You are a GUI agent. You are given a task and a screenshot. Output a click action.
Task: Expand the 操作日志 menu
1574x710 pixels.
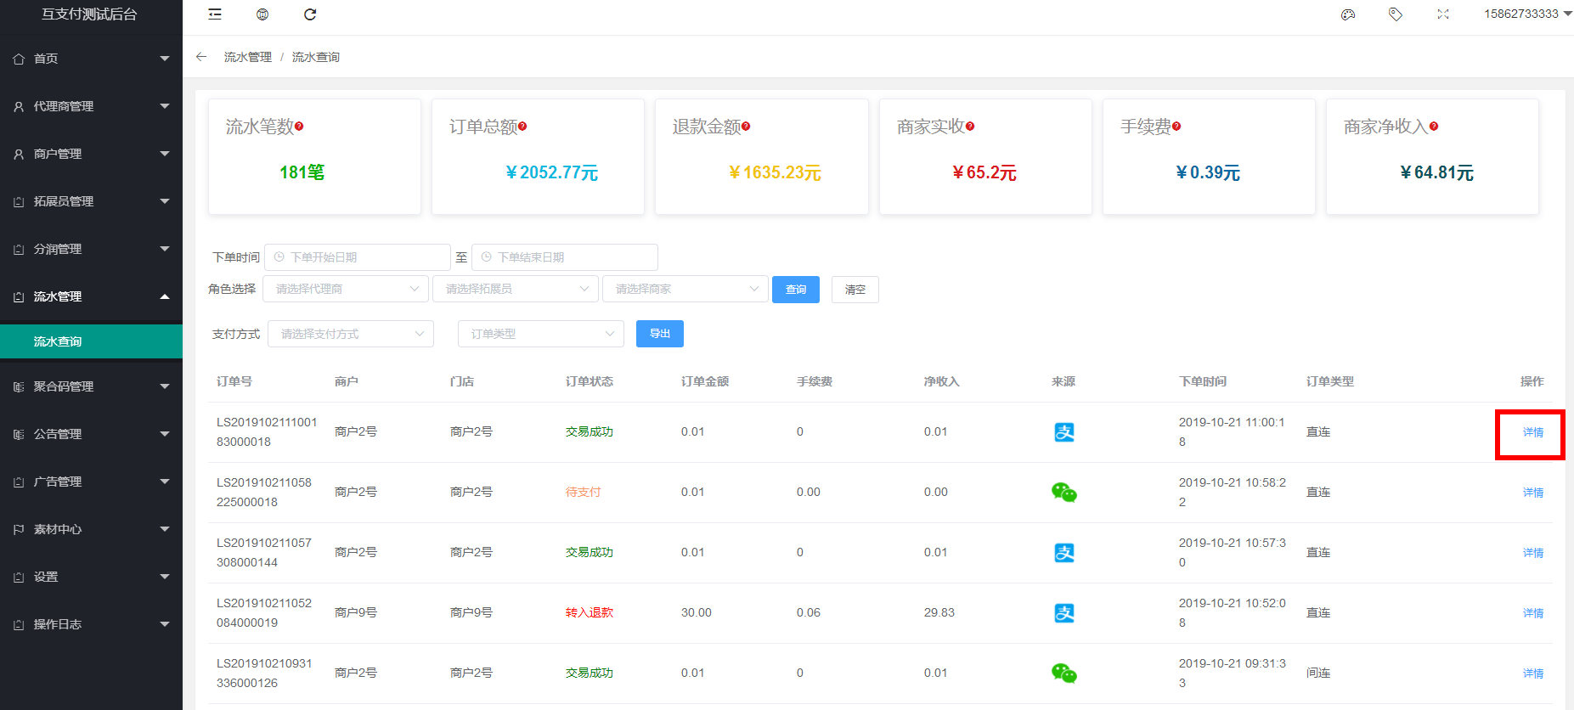point(91,624)
